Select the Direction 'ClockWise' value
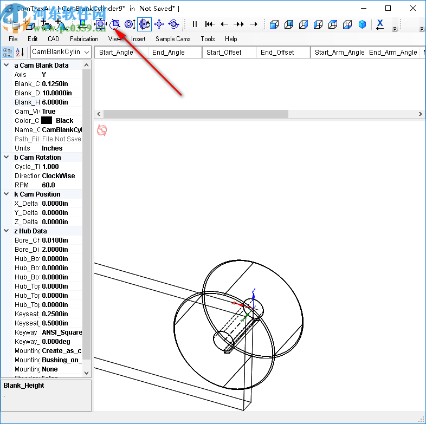The width and height of the screenshot is (426, 424). pos(61,175)
